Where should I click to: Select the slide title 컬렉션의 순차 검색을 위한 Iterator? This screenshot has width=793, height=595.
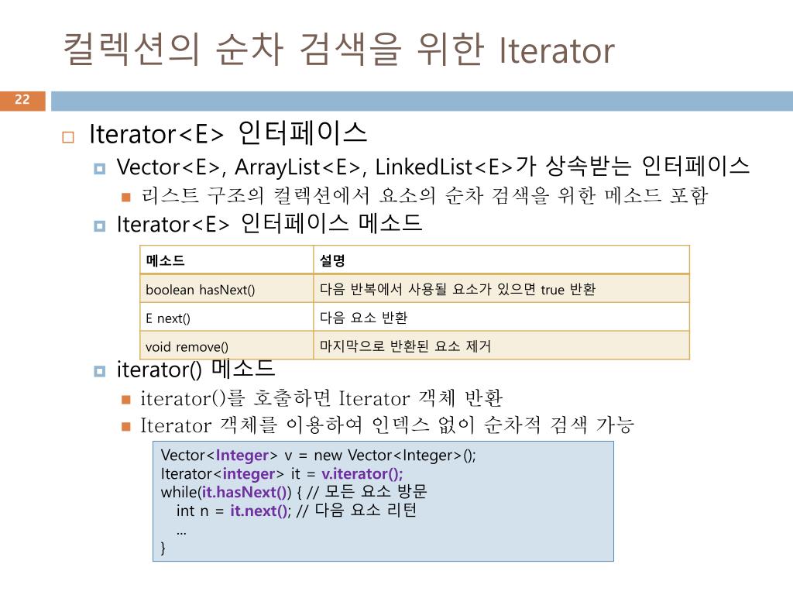pos(338,49)
